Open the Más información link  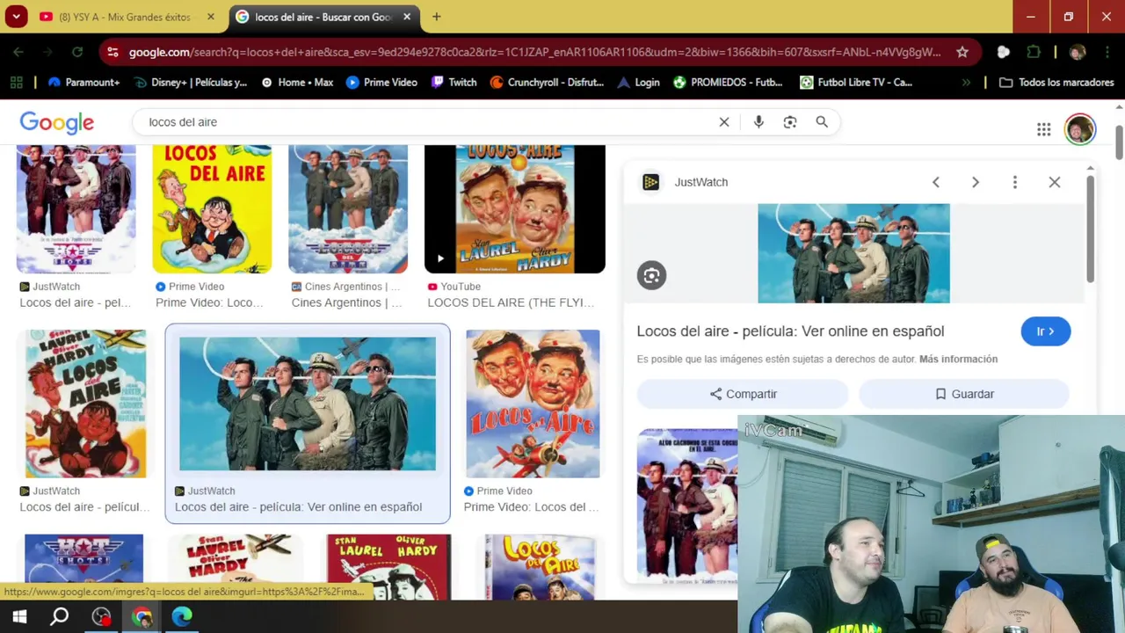click(x=958, y=359)
